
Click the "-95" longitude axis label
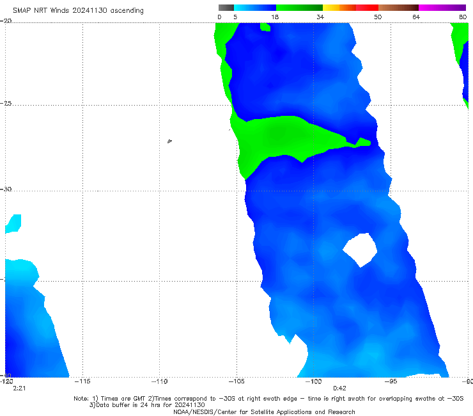coord(391,381)
